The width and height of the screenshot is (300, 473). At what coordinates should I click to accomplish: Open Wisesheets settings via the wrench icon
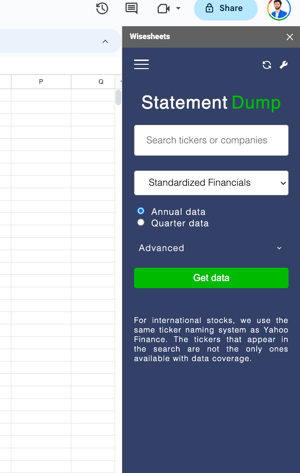pyautogui.click(x=283, y=65)
